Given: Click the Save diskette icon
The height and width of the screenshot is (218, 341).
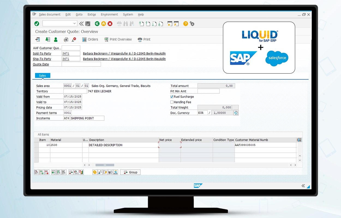Looking at the screenshot, I should (x=88, y=24).
